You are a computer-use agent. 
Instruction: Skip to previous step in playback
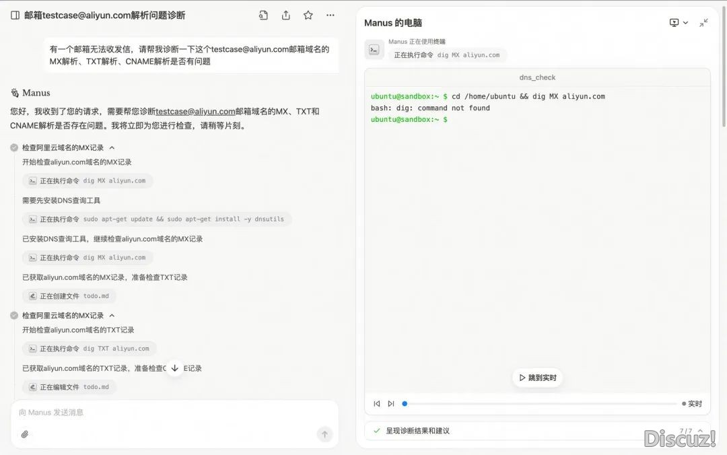pos(377,404)
